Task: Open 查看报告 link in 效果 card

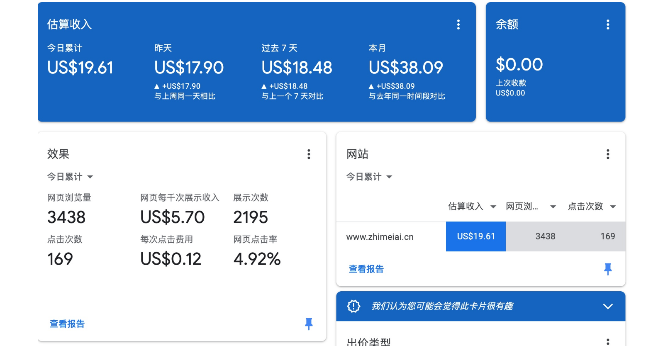Action: click(67, 324)
